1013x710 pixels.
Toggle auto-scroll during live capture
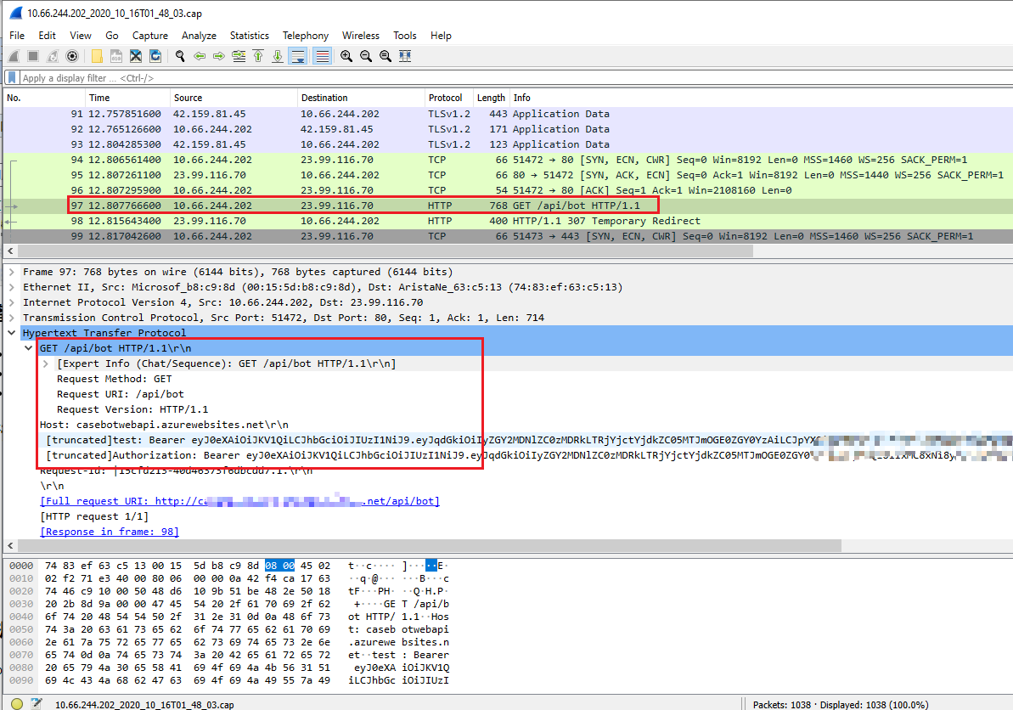pyautogui.click(x=297, y=56)
